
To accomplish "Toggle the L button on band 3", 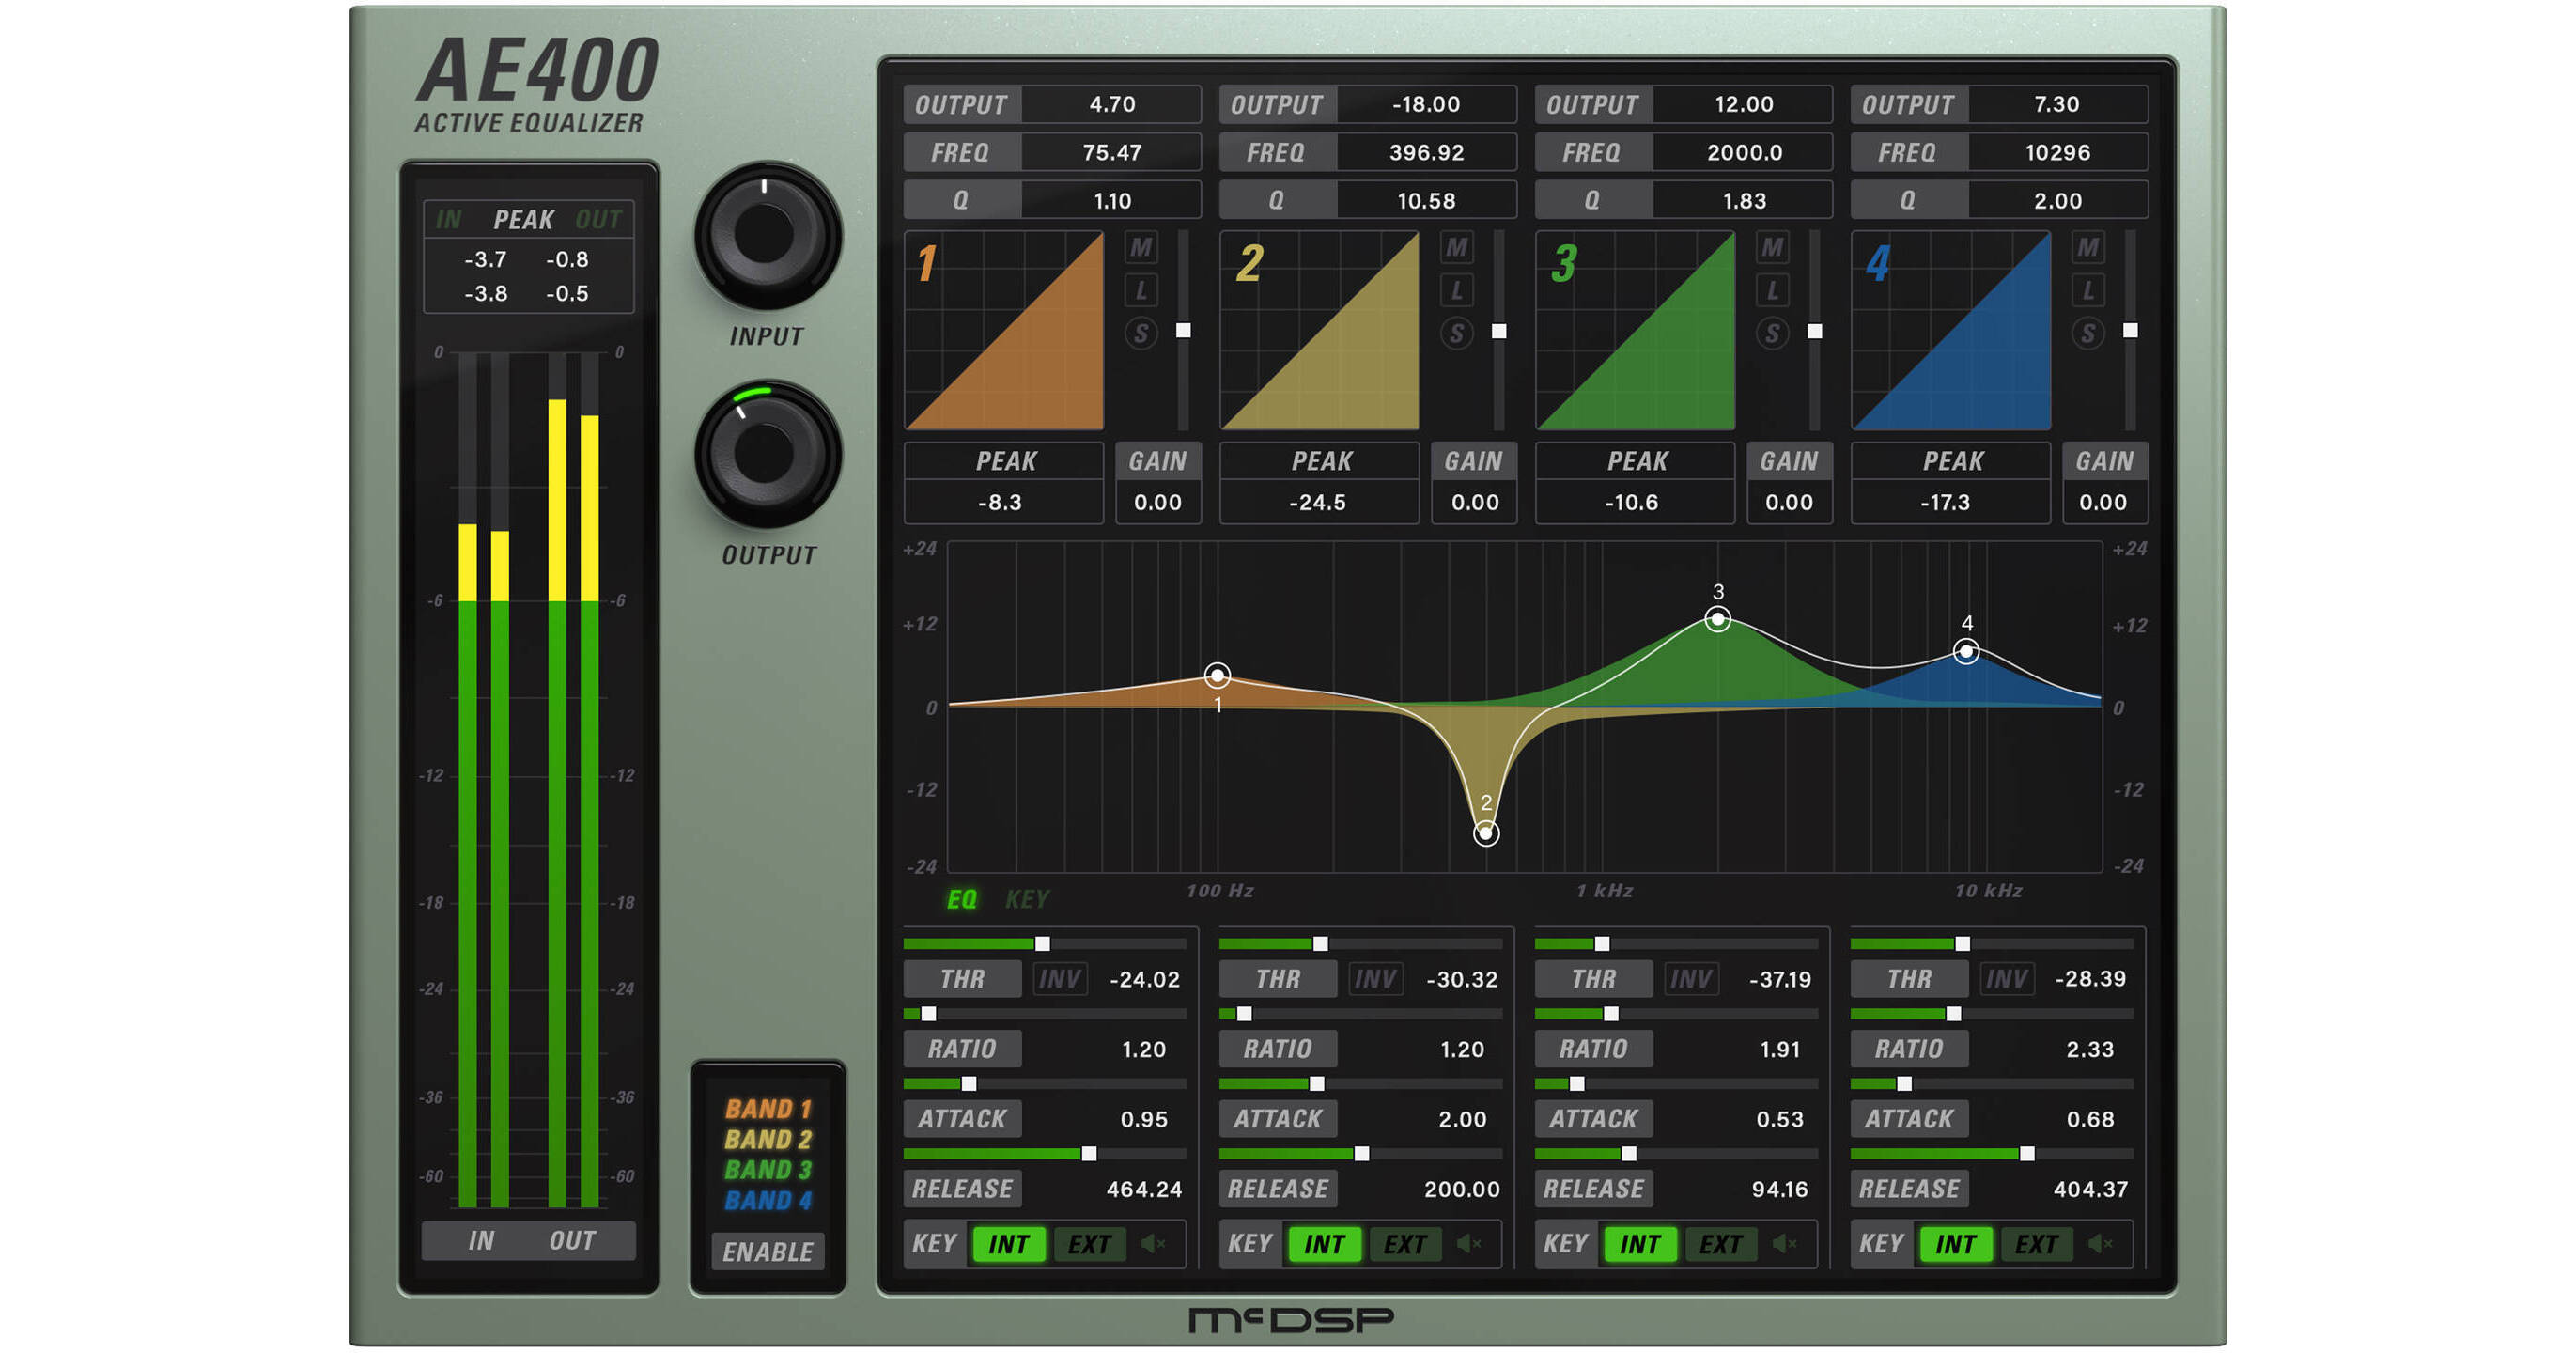I will pos(1772,291).
